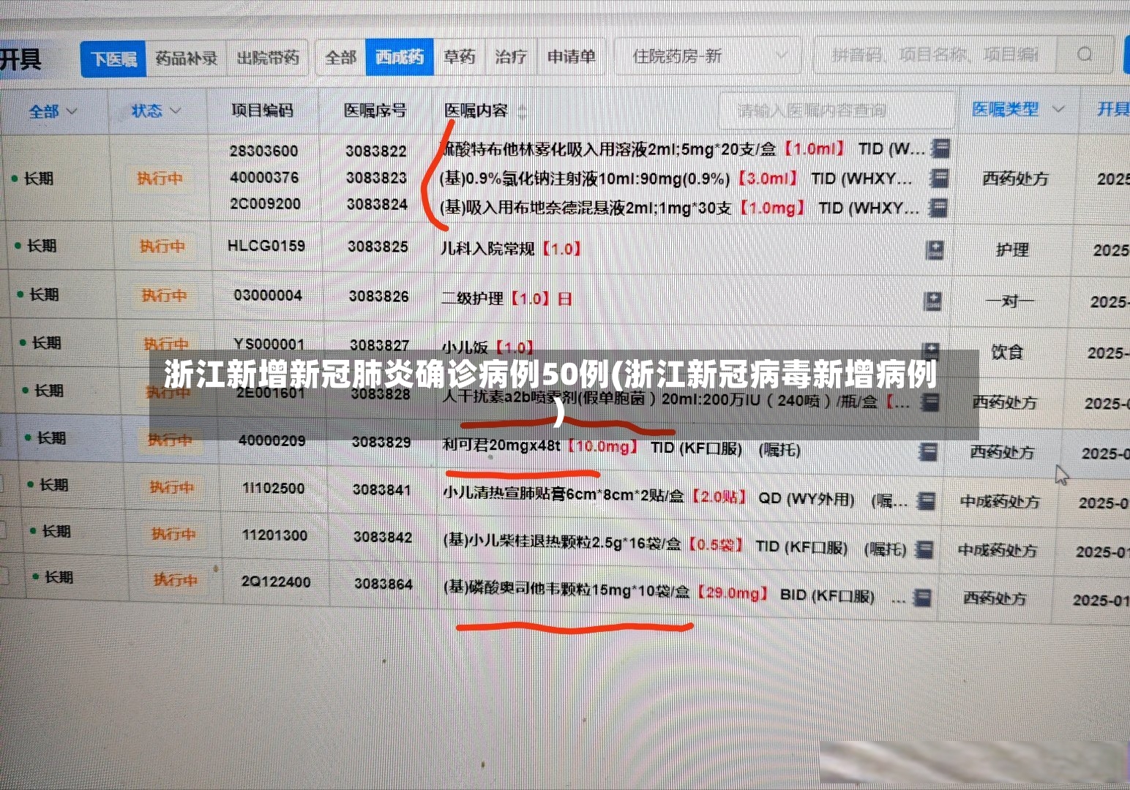The image size is (1130, 790).
Task: Click the 执行中 status of 磷酸奥司他韦 row
Action: coord(176,580)
